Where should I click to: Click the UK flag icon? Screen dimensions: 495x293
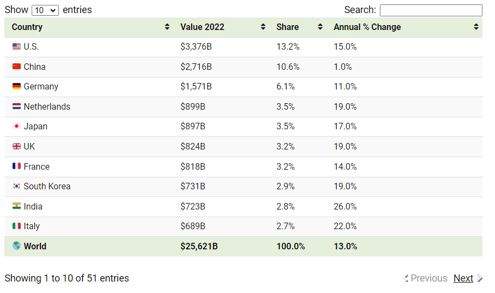point(16,146)
